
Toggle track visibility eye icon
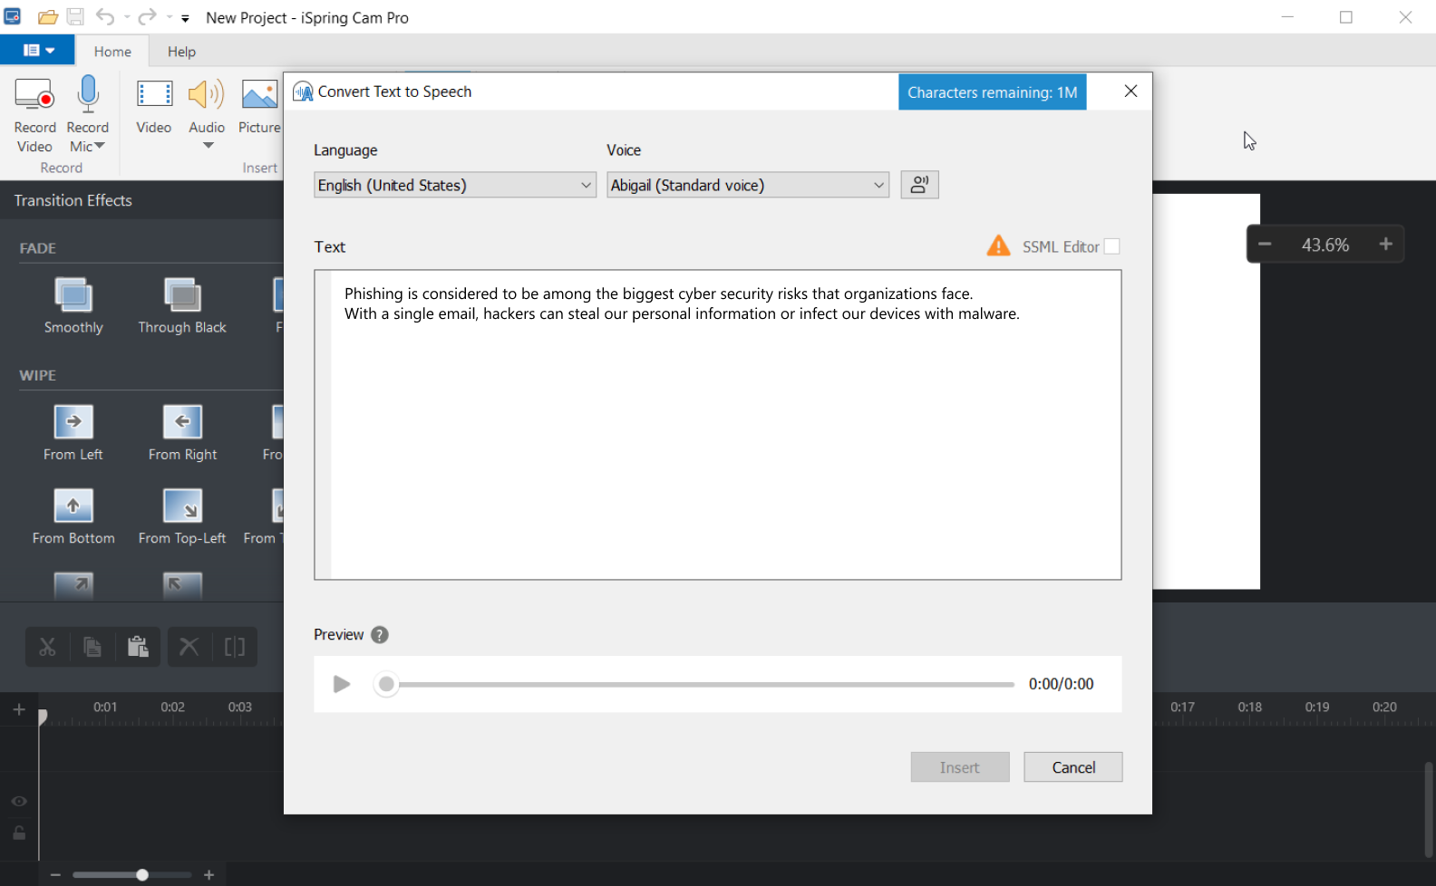[19, 802]
